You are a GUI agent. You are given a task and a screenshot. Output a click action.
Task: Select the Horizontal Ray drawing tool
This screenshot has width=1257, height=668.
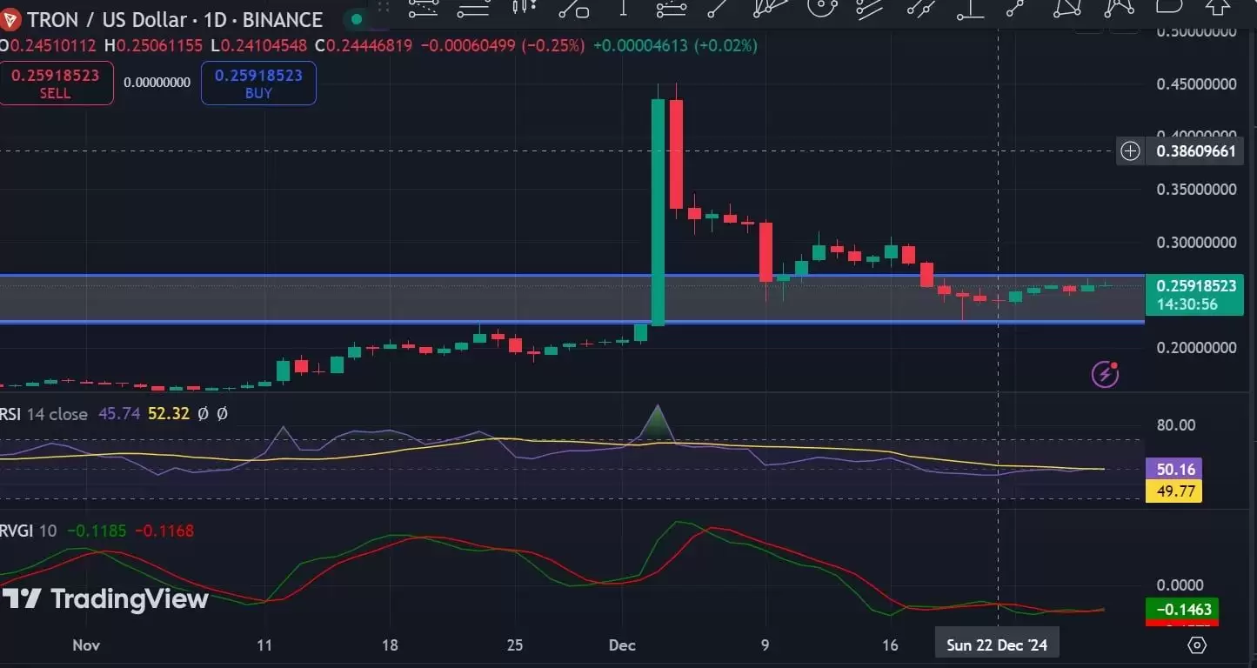tap(472, 10)
